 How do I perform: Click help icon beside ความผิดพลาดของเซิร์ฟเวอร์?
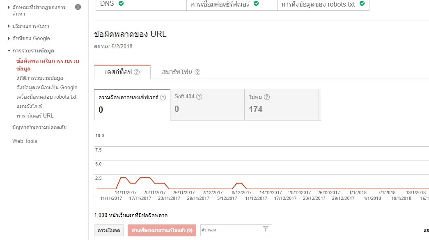[163, 97]
